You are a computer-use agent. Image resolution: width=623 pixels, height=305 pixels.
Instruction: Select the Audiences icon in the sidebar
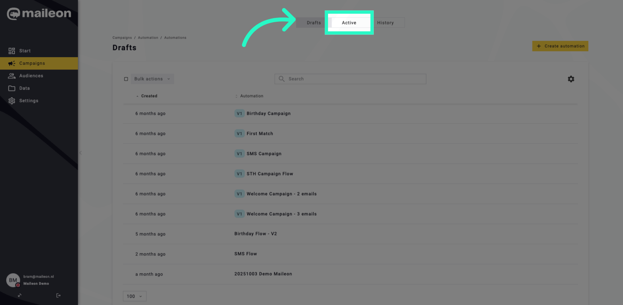[12, 76]
